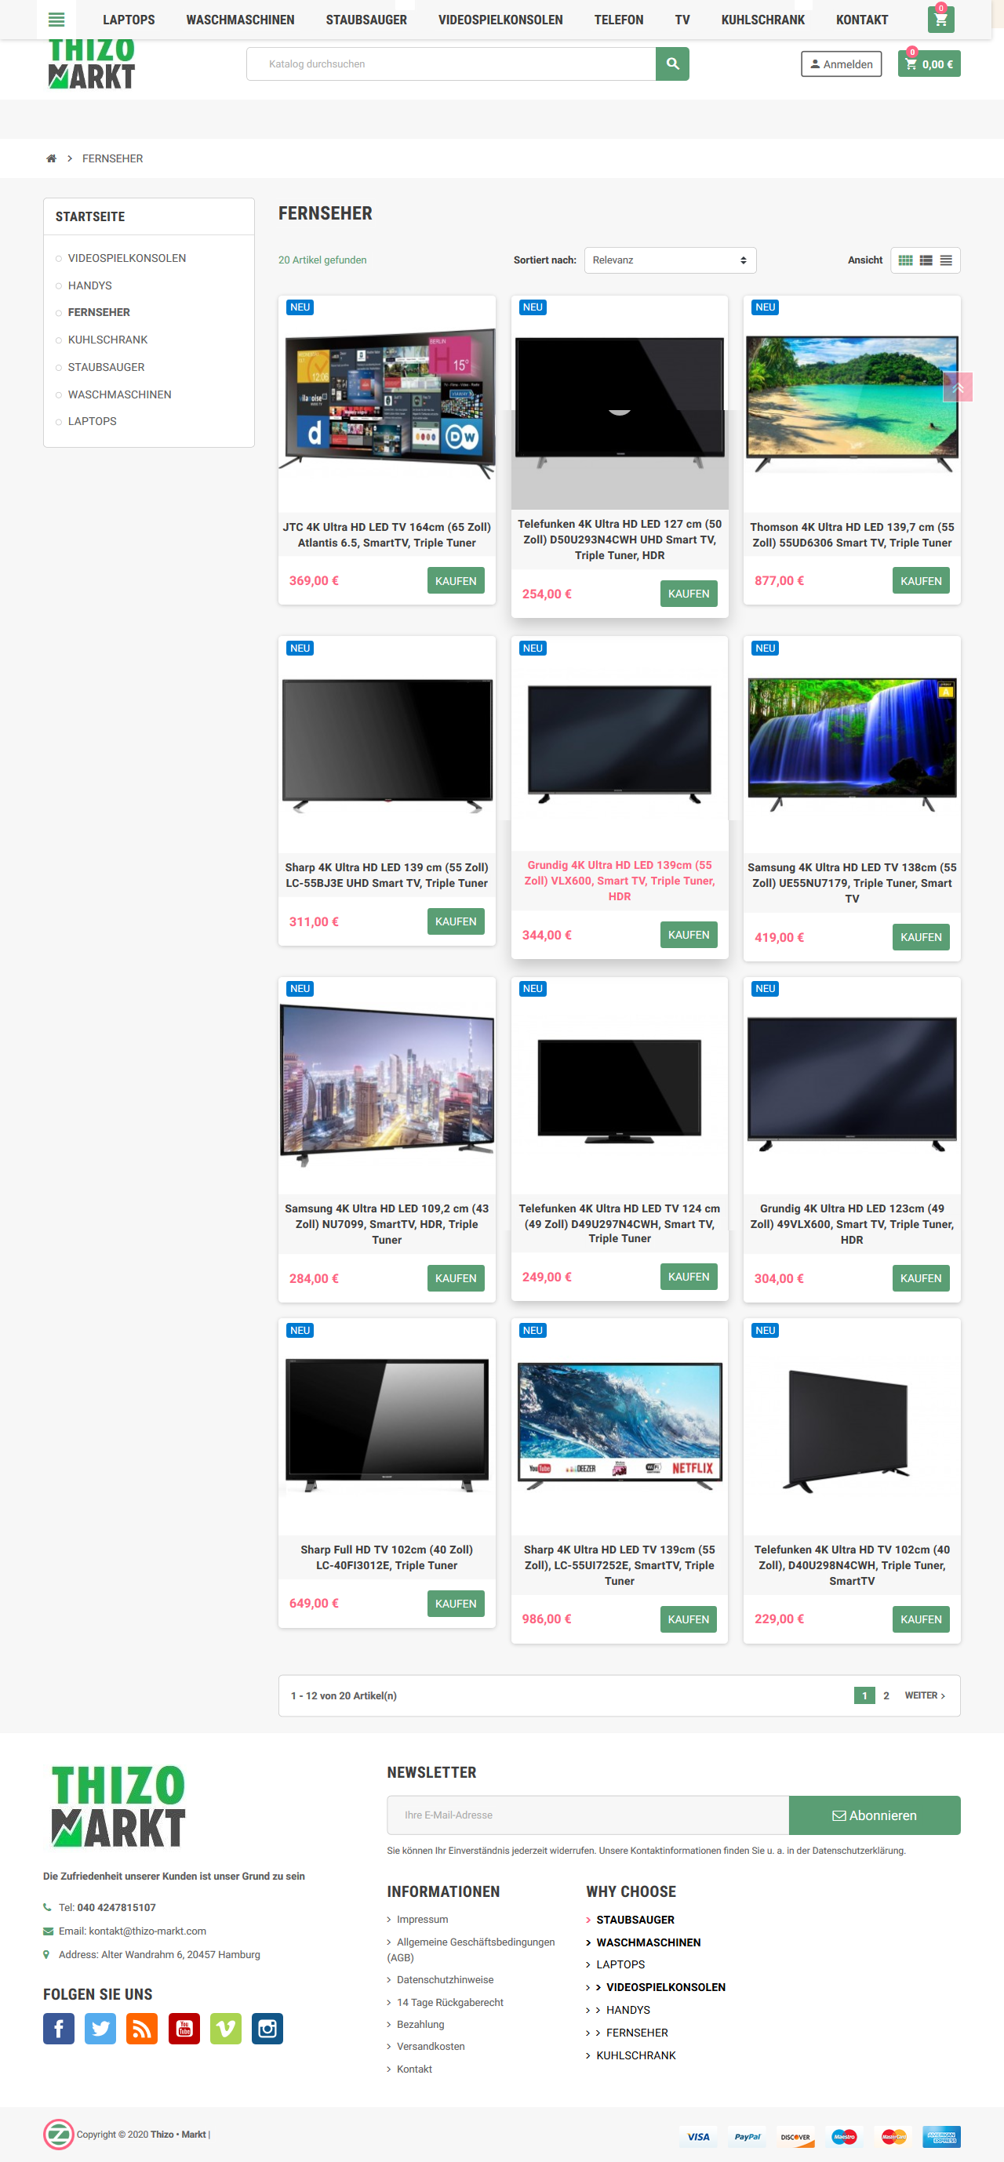Click STARTSEITE sidebar heading

coord(90,216)
